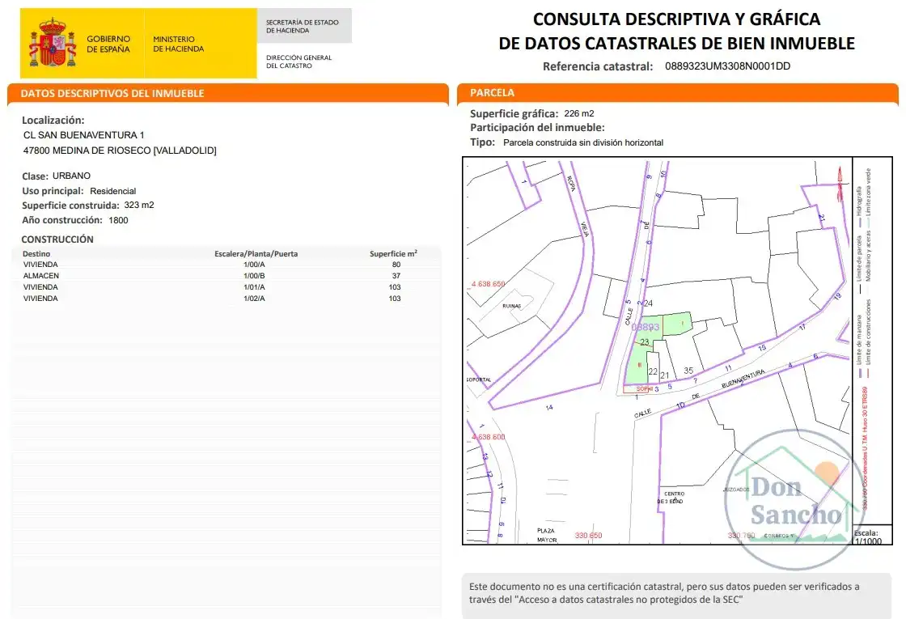Select the cell 1/02/A

[x=254, y=299]
